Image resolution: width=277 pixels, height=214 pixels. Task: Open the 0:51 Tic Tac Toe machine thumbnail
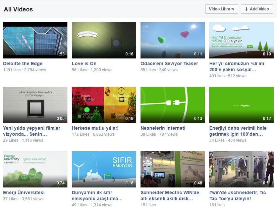click(x=241, y=169)
